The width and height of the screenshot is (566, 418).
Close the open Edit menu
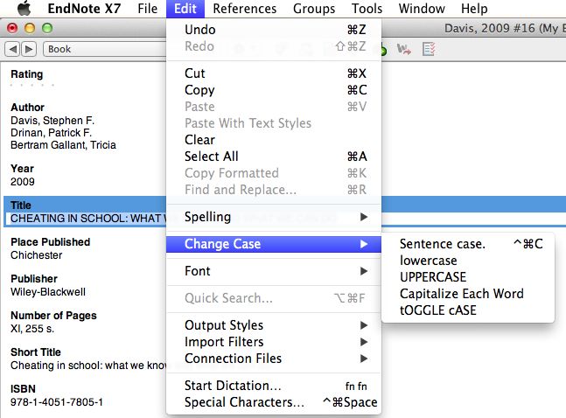[x=185, y=8]
